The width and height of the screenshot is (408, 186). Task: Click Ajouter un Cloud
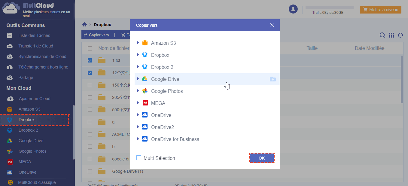35,99
